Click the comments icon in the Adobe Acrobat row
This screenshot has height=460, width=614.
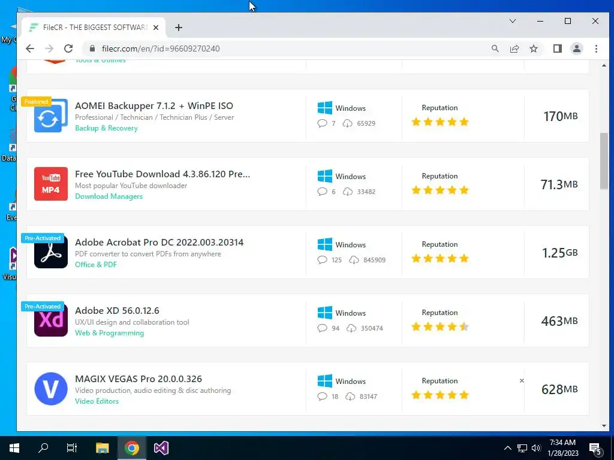click(322, 260)
